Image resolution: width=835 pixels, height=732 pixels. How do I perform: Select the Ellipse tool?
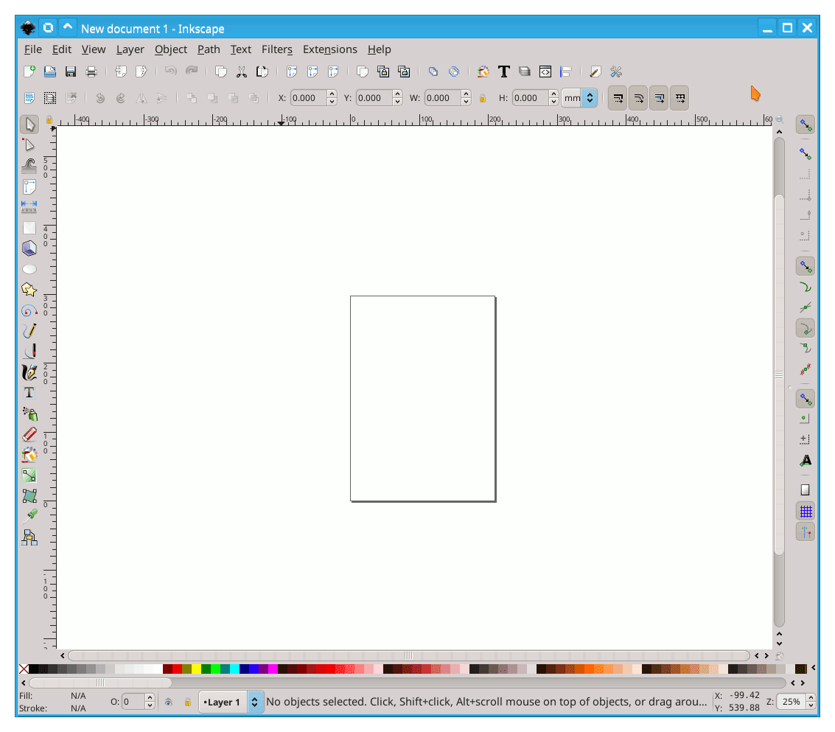click(x=29, y=269)
